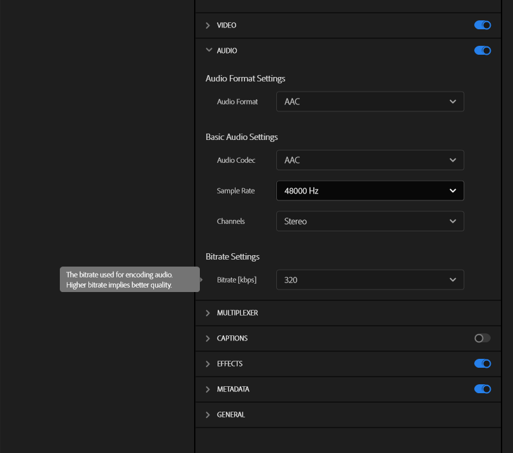The image size is (513, 453).
Task: Disable the VIDEO export toggle
Action: (x=482, y=25)
